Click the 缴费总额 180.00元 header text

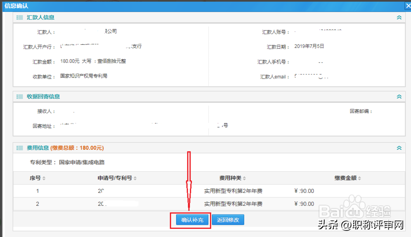(x=77, y=148)
